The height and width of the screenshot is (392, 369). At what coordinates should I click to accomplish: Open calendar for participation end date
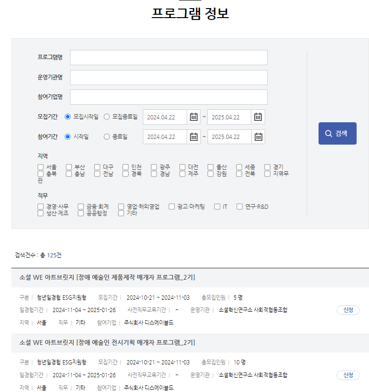tap(258, 137)
